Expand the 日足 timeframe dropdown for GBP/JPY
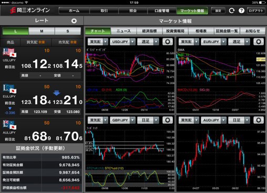Screen dimensions: 267x193 [148, 120]
